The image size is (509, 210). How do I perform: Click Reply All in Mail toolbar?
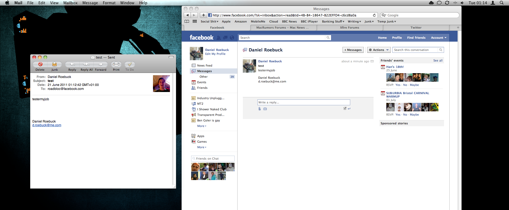[86, 64]
